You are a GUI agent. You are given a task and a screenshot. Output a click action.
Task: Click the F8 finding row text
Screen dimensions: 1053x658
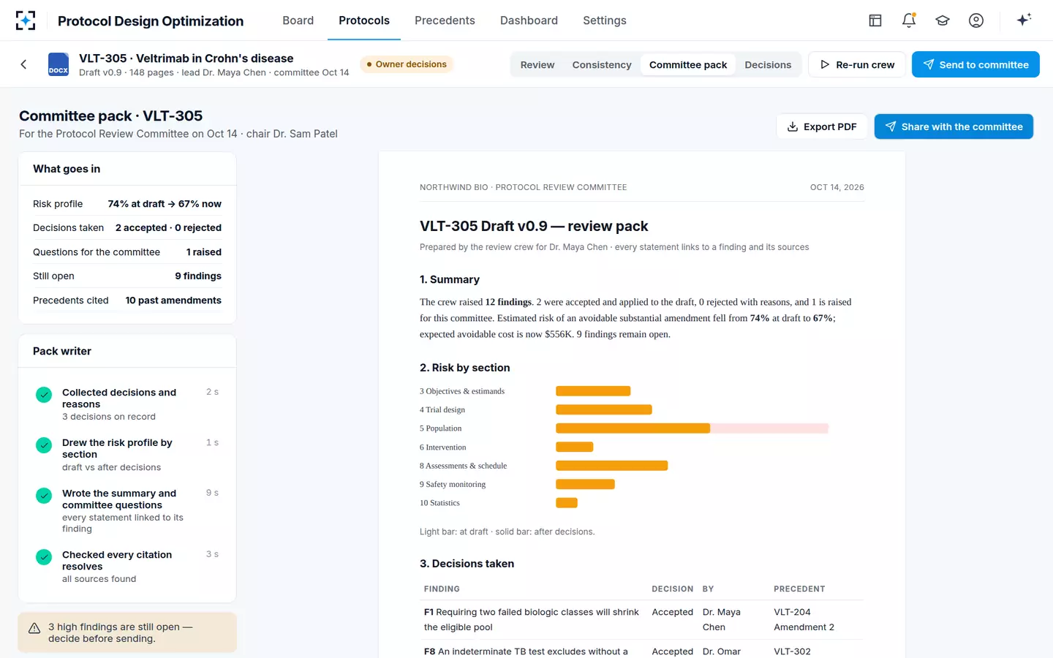[526, 651]
